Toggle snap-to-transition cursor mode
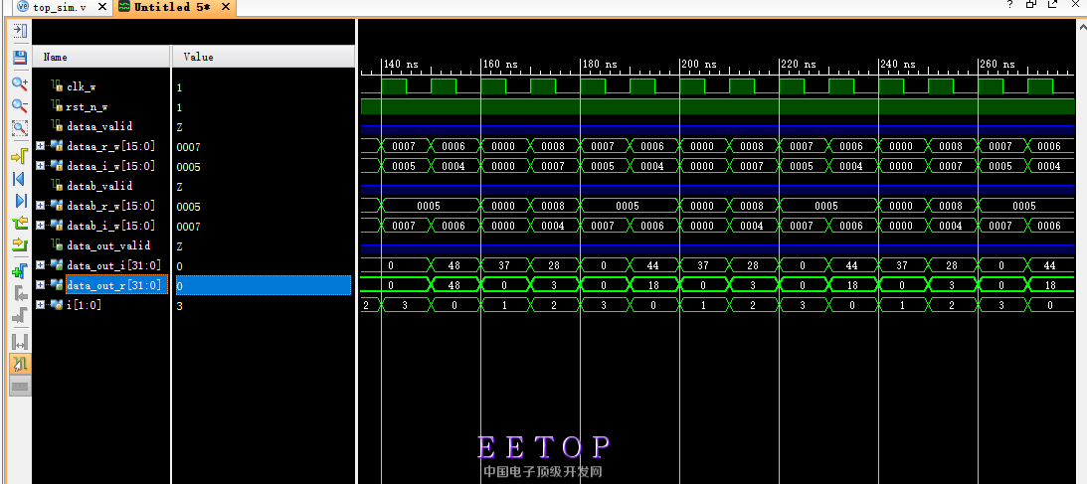The image size is (1087, 484). (x=20, y=364)
